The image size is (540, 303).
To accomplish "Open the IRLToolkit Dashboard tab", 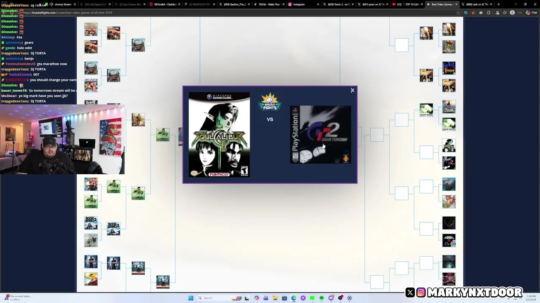I will tap(164, 4).
